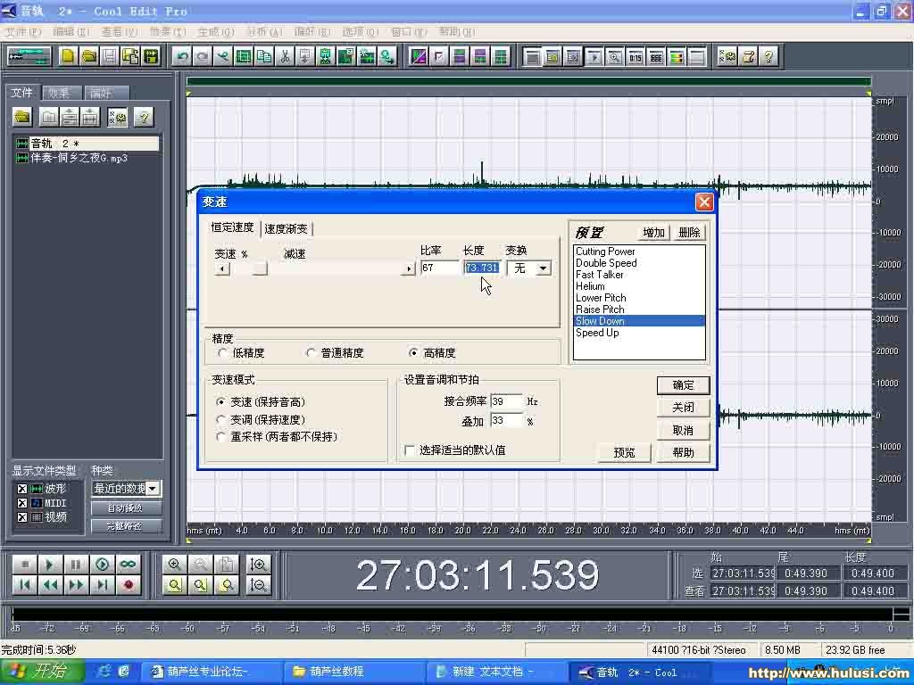
Task: Click the magnifier zoom icon in the top toolbar
Action: [x=614, y=56]
